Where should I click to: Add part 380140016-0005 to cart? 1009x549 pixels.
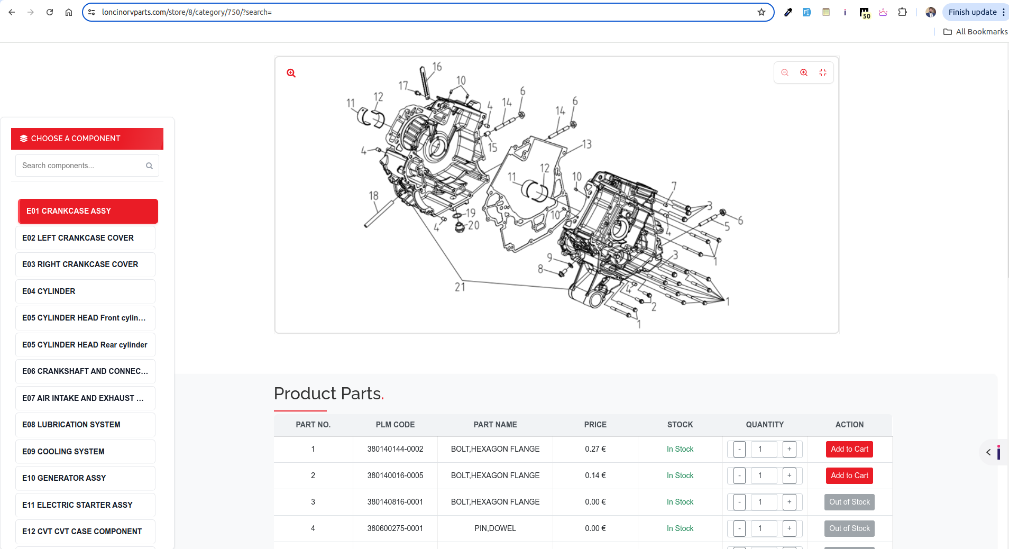[x=849, y=475]
